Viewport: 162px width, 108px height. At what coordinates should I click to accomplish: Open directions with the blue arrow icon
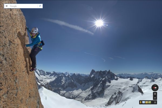pos(40,6)
